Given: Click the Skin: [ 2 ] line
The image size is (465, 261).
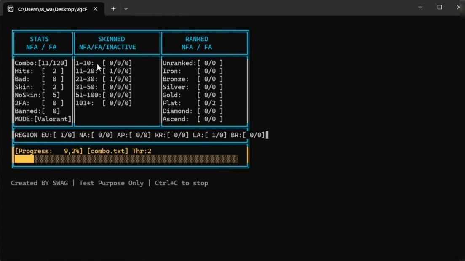Looking at the screenshot, I should (x=39, y=87).
